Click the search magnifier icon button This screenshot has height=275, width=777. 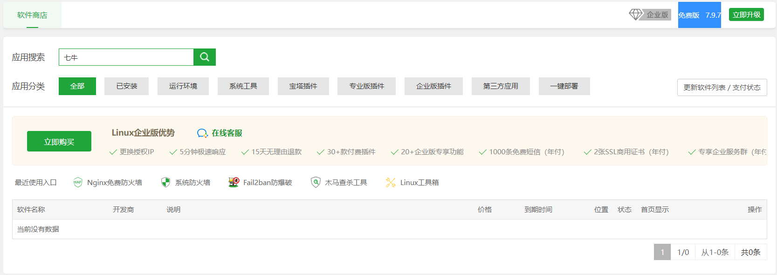tap(205, 57)
